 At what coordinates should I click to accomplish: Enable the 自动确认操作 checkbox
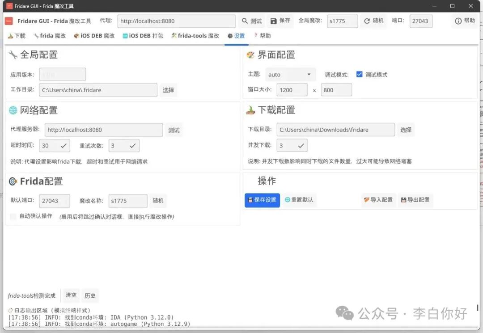(x=13, y=217)
